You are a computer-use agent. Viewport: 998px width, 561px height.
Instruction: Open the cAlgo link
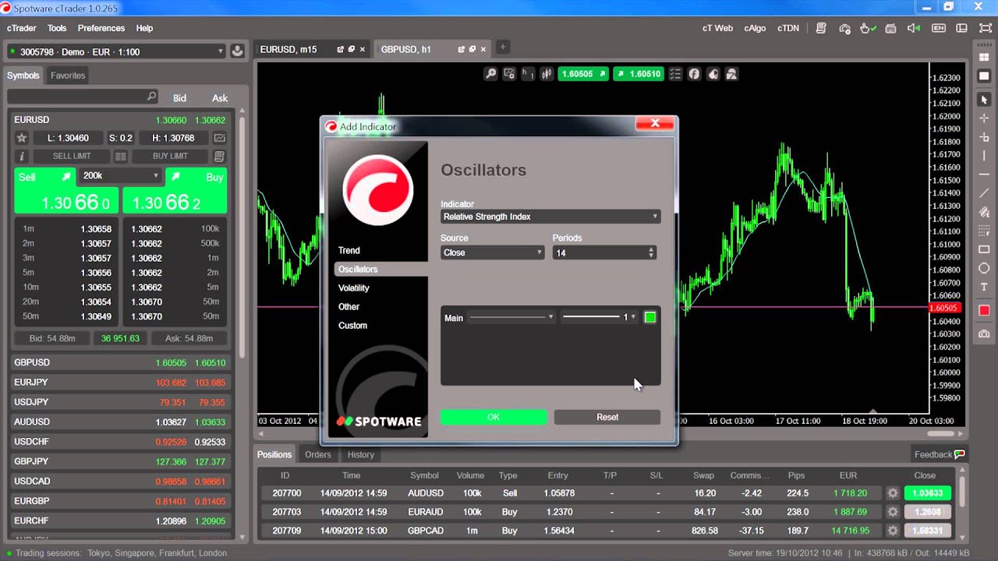coord(755,28)
